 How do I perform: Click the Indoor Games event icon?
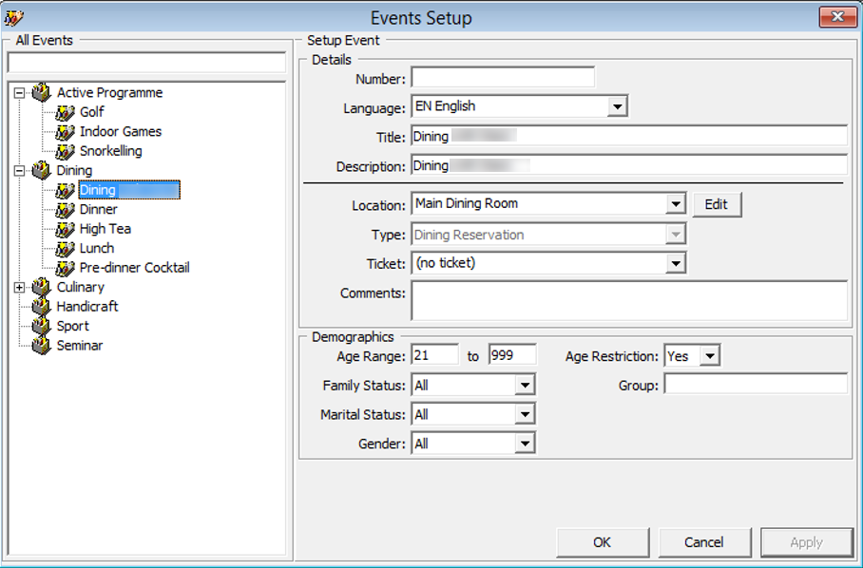(64, 131)
